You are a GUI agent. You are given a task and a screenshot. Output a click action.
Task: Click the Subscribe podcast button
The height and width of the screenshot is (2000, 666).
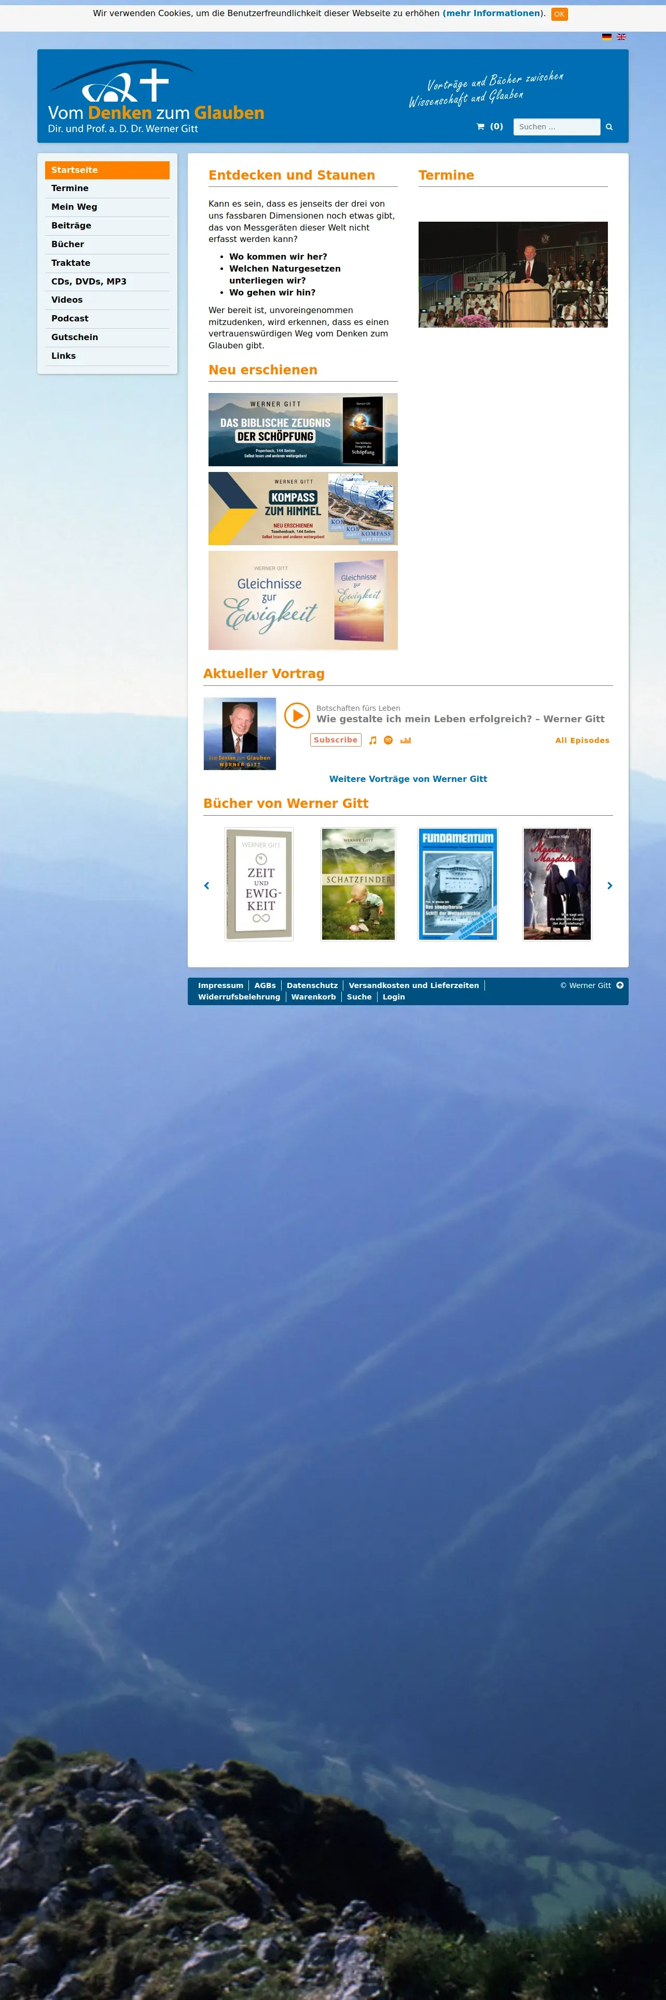click(336, 740)
